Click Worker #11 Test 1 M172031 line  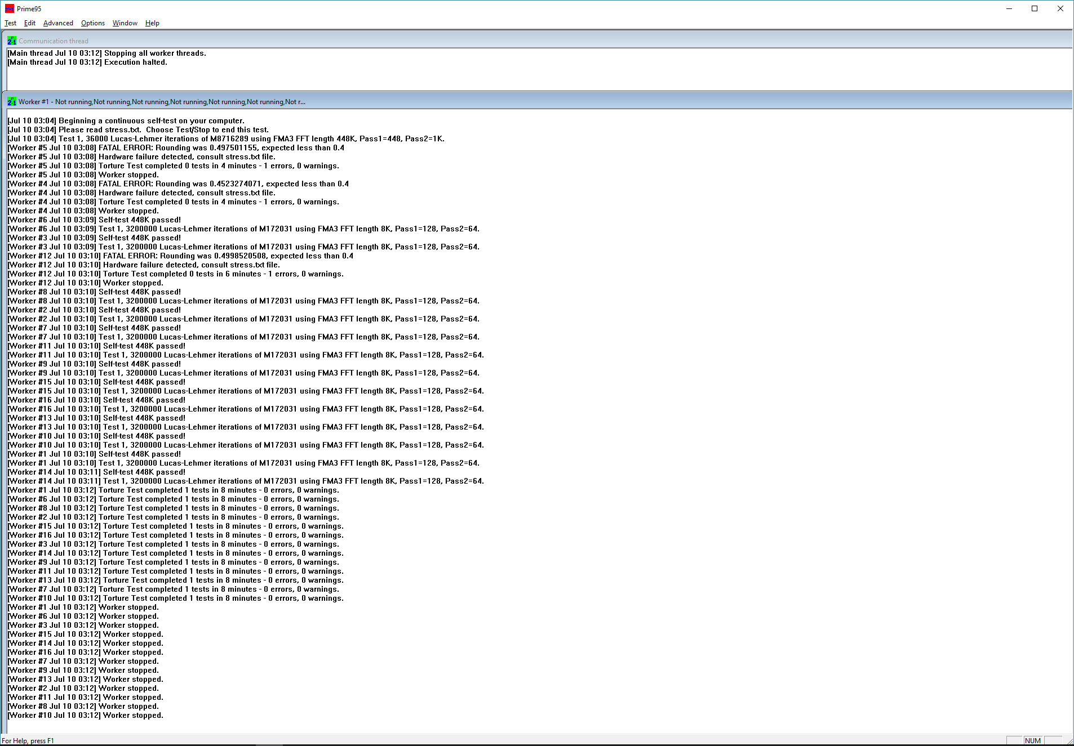(x=246, y=355)
